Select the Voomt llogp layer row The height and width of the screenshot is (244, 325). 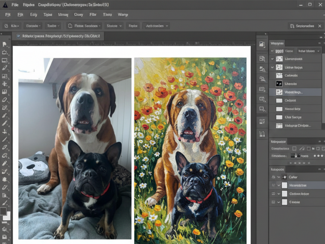pyautogui.click(x=295, y=92)
